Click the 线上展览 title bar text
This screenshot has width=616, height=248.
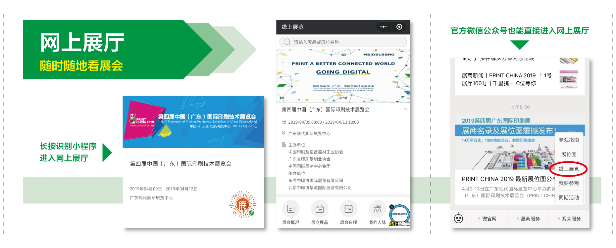292,27
